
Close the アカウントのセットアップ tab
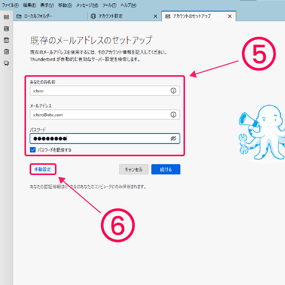tap(230, 16)
